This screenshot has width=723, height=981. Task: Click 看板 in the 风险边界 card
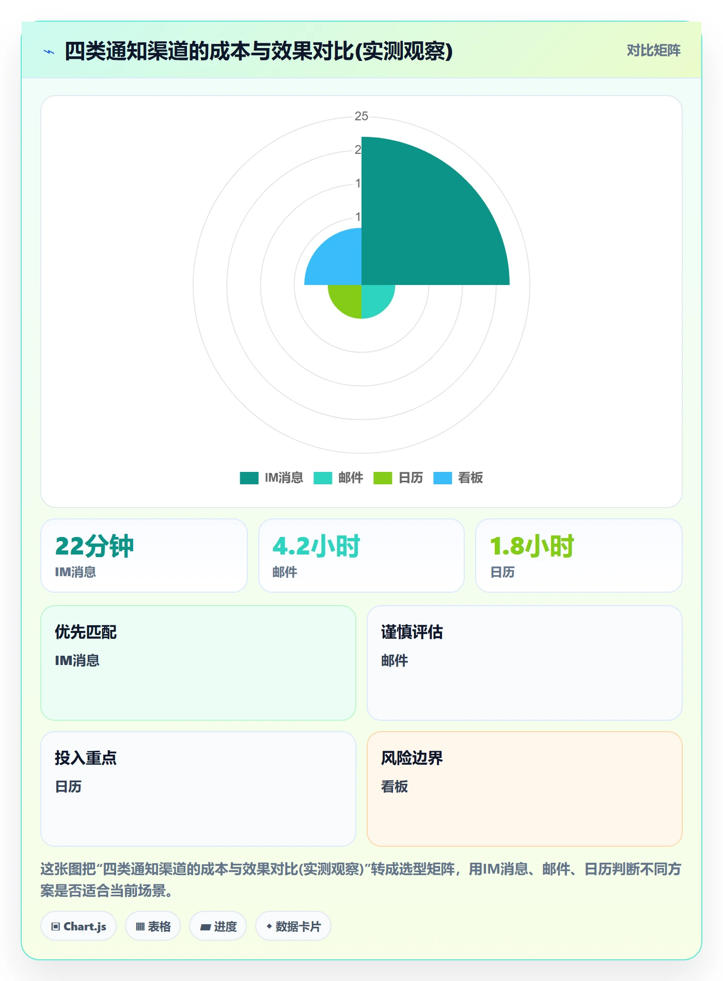click(x=395, y=786)
